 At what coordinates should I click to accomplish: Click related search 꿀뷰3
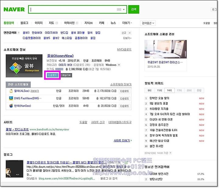coord(26,33)
